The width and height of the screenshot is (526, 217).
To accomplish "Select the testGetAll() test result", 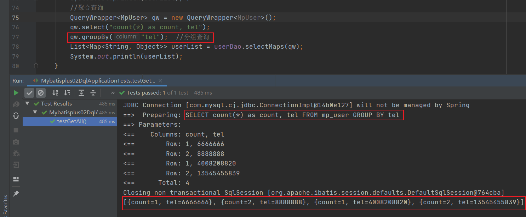I will click(72, 121).
